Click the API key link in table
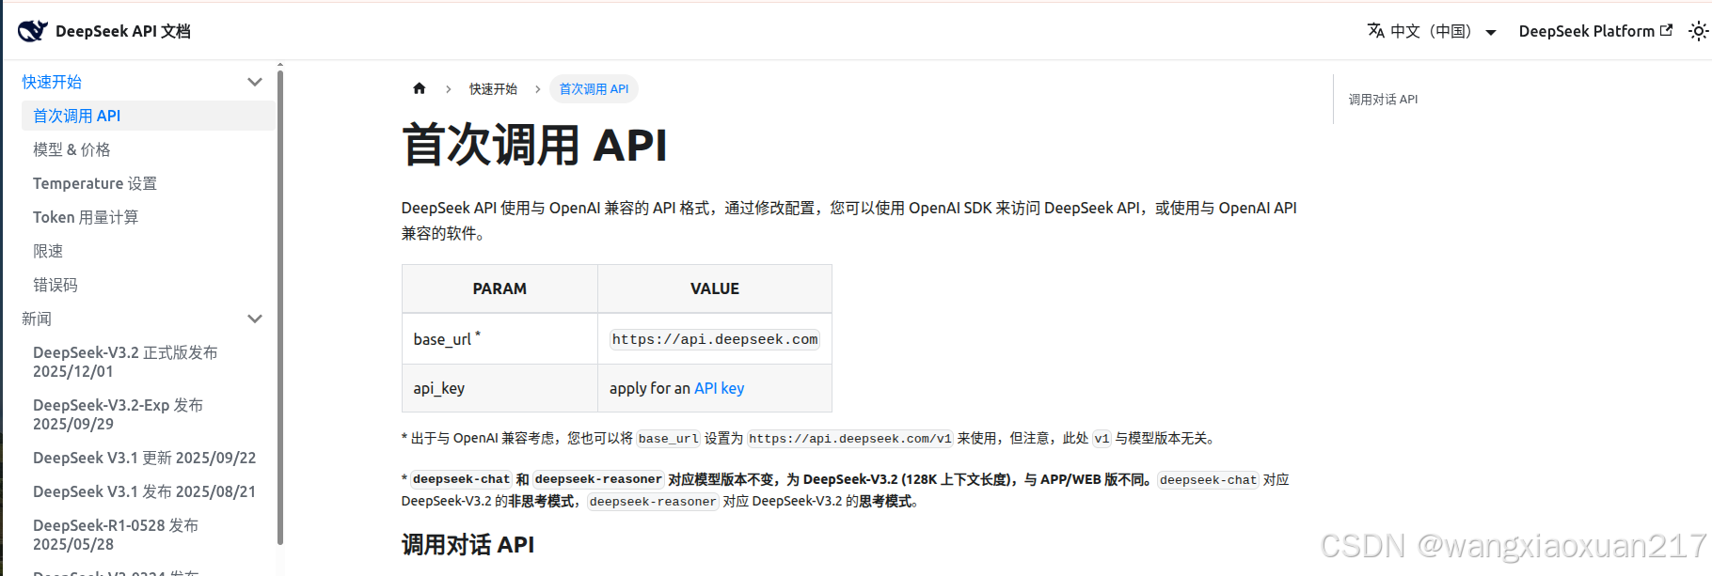Image resolution: width=1712 pixels, height=576 pixels. click(719, 388)
